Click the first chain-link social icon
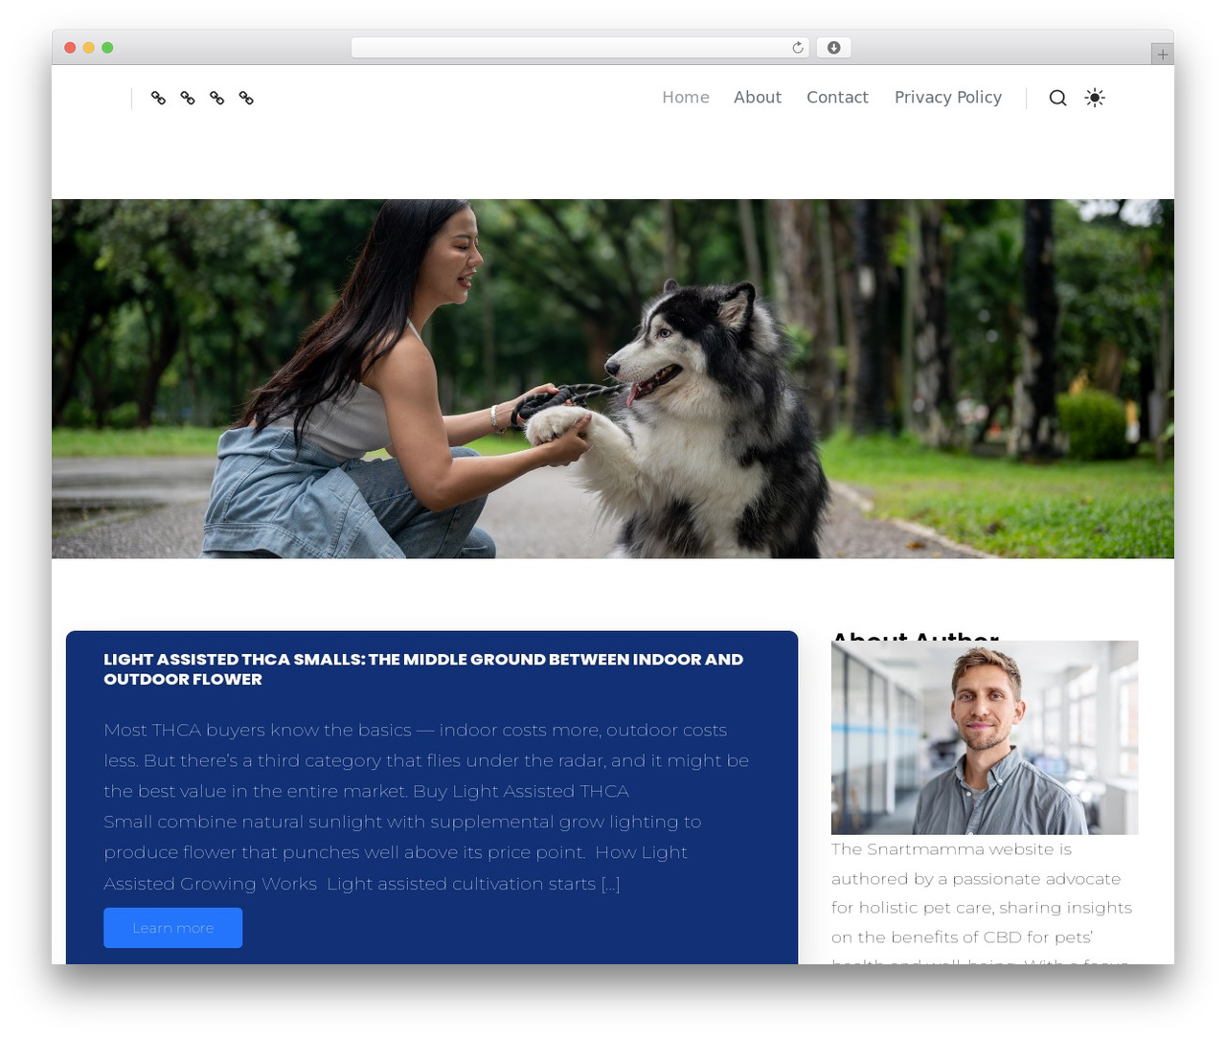Image resolution: width=1226 pixels, height=1038 pixels. coord(159,98)
